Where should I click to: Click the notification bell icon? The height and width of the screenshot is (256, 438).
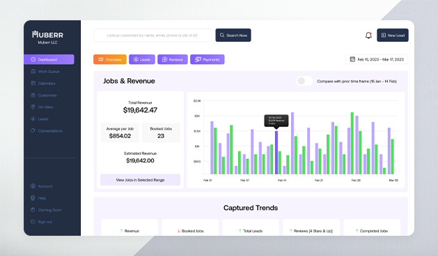[x=368, y=36]
